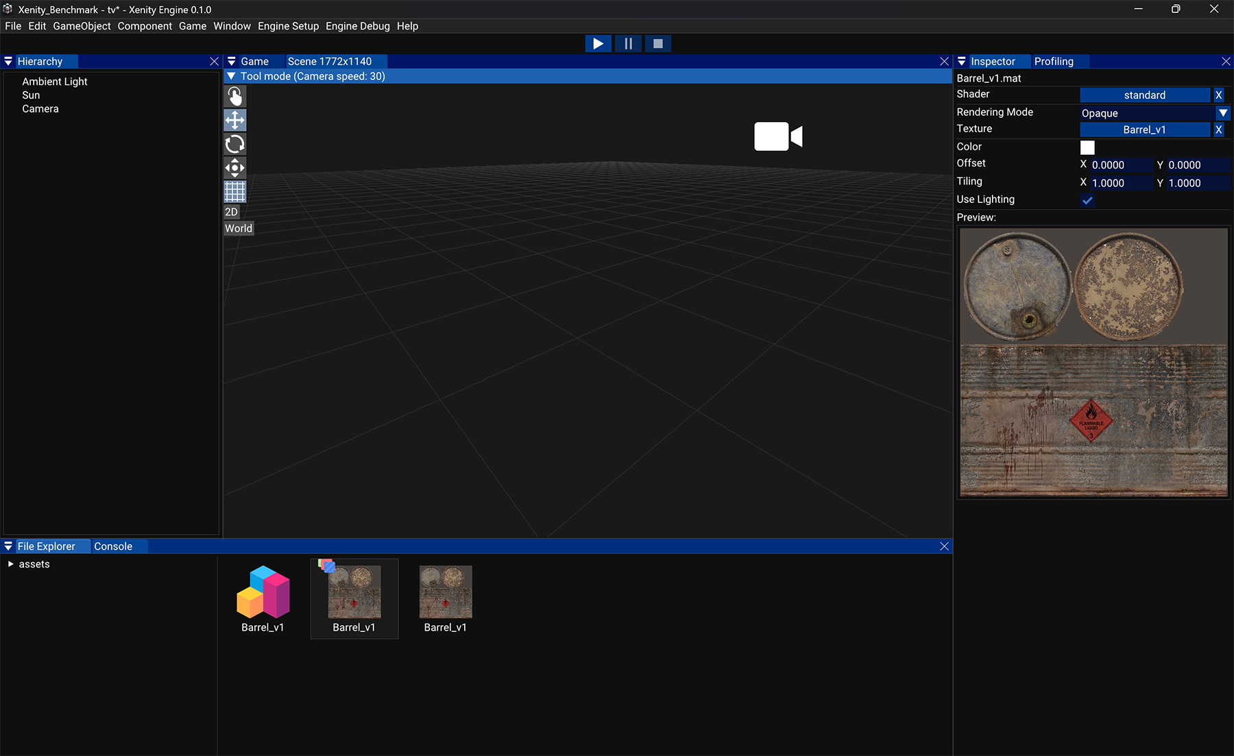Open the Rendering Mode dropdown
This screenshot has height=756, width=1234.
[1223, 113]
